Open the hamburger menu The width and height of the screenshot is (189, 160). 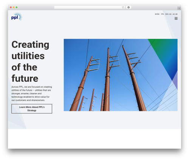point(176,19)
